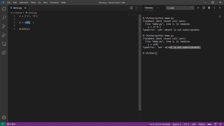224x126 pixels.
Task: Open the Help menu
Action: coord(63,2)
